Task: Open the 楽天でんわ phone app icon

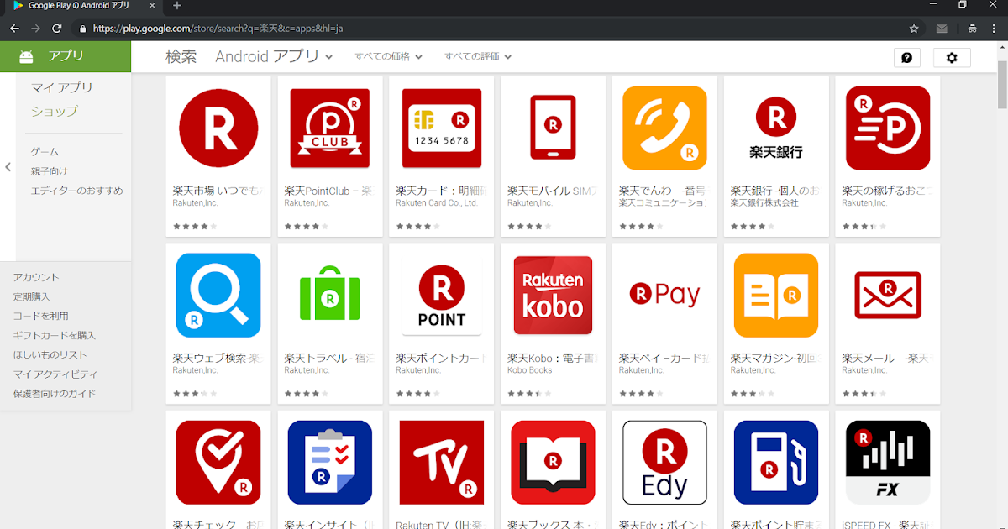Action: tap(664, 128)
